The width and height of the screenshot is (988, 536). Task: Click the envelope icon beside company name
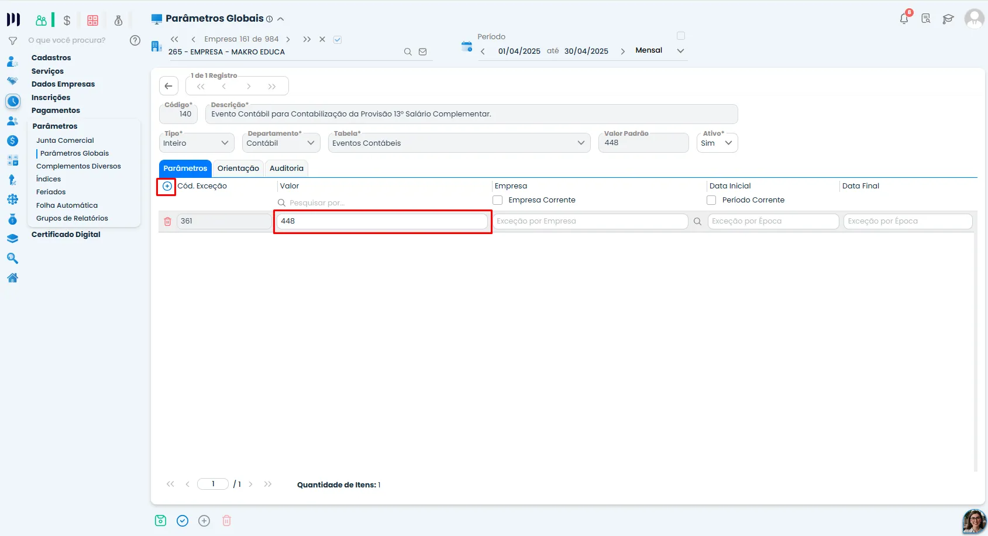(423, 51)
